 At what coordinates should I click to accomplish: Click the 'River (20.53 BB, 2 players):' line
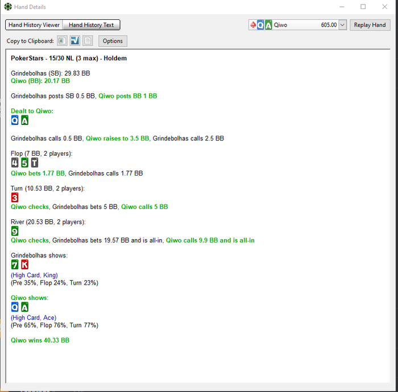[48, 222]
